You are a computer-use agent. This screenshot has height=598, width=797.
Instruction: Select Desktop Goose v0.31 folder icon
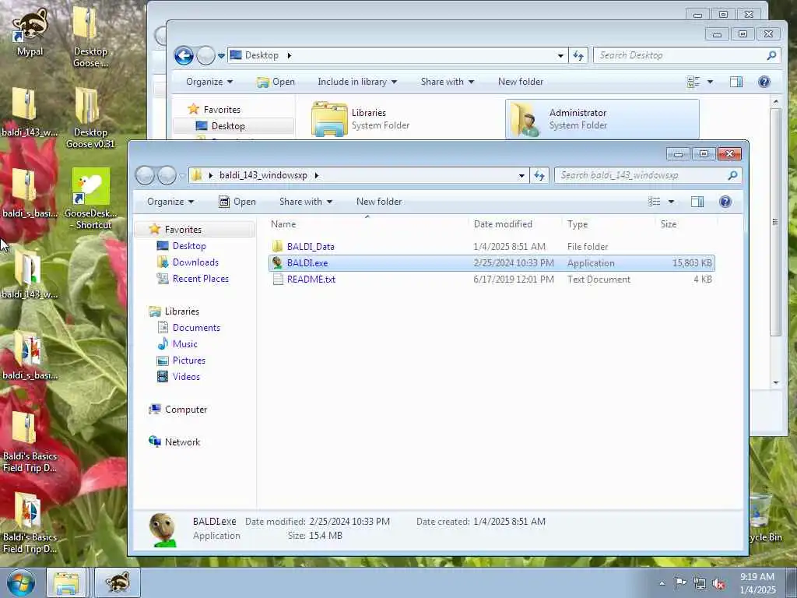90,118
